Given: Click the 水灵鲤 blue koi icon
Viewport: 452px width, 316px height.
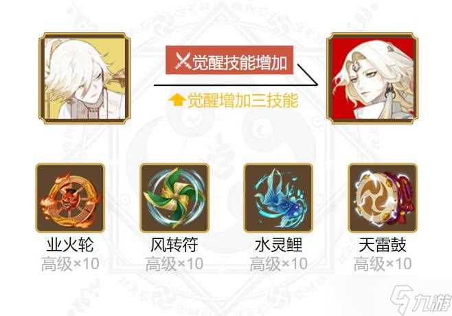Looking at the screenshot, I should pyautogui.click(x=278, y=198).
